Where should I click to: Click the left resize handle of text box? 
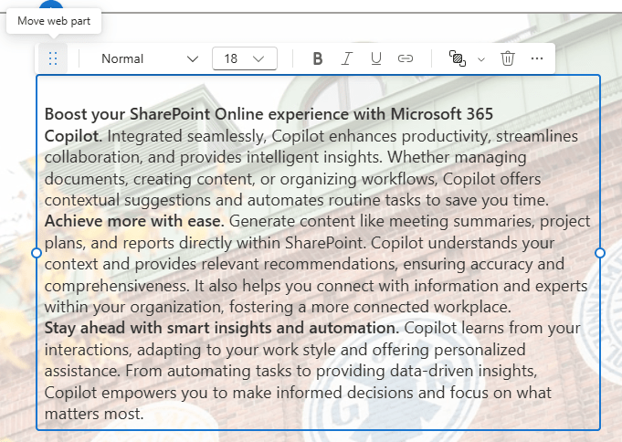coord(37,253)
